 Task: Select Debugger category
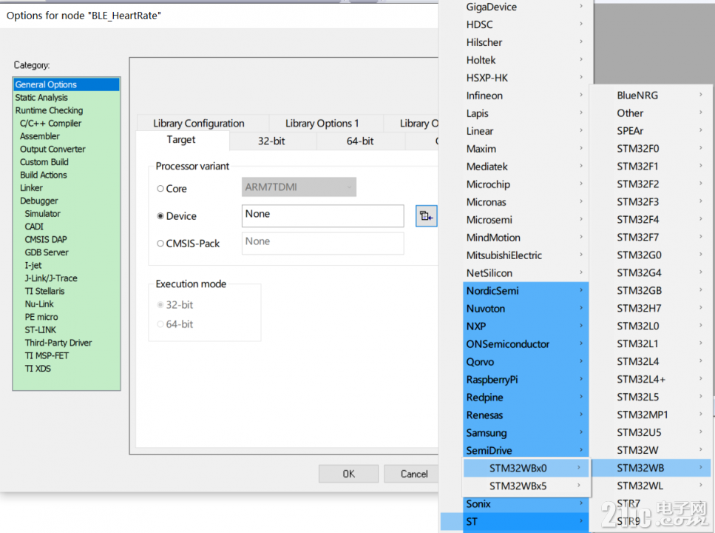67,201
